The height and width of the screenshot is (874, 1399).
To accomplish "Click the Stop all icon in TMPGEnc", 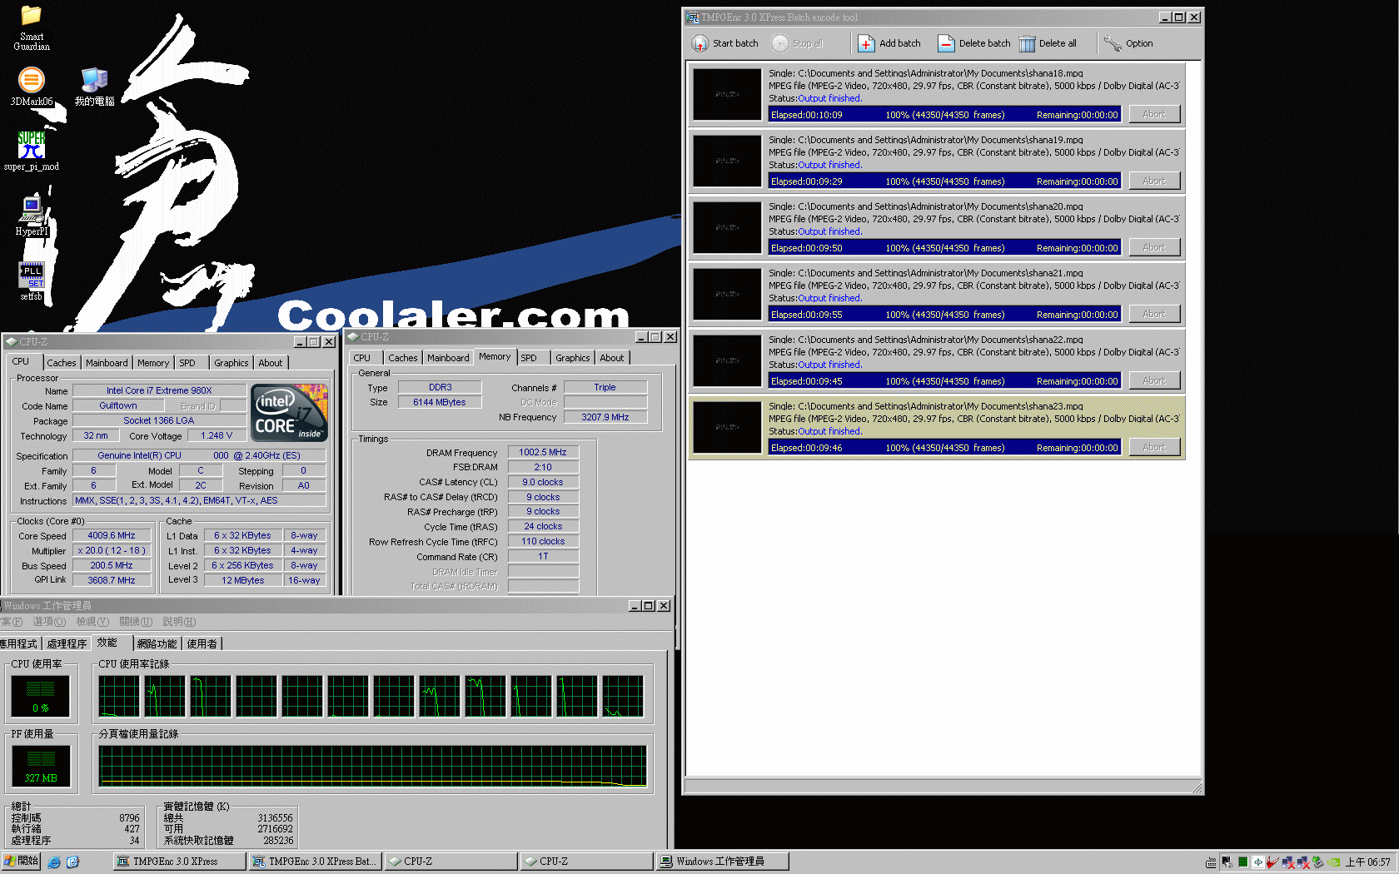I will (x=779, y=43).
